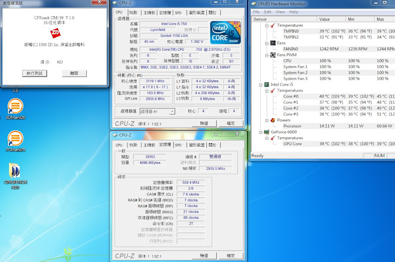Image resolution: width=395 pixels, height=262 pixels.
Task: Click the Intel Core i5 logo in CPU-Z
Action: pos(226,33)
